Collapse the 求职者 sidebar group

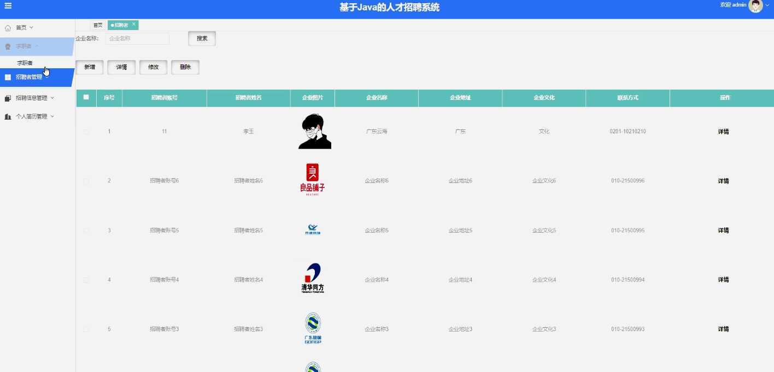coord(37,46)
